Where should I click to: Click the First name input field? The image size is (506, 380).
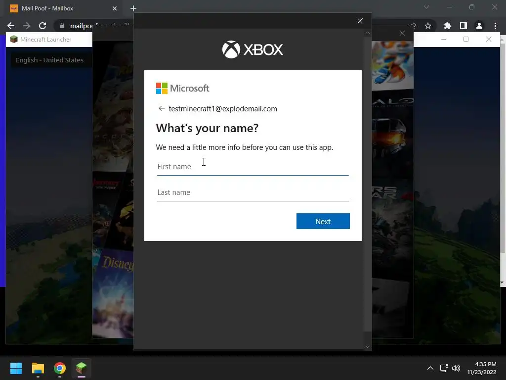click(x=253, y=167)
